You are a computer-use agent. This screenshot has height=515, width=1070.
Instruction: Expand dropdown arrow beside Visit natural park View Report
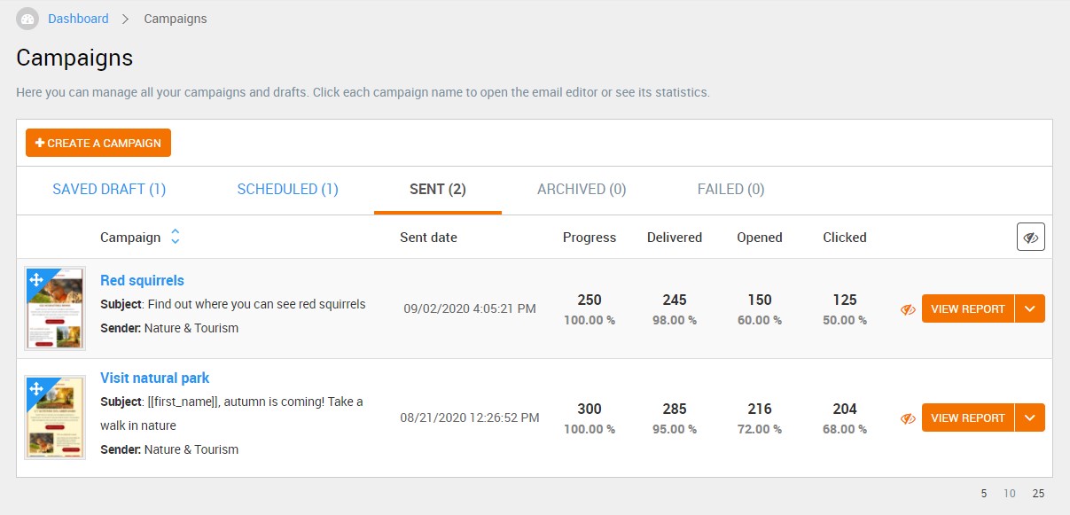coord(1029,417)
